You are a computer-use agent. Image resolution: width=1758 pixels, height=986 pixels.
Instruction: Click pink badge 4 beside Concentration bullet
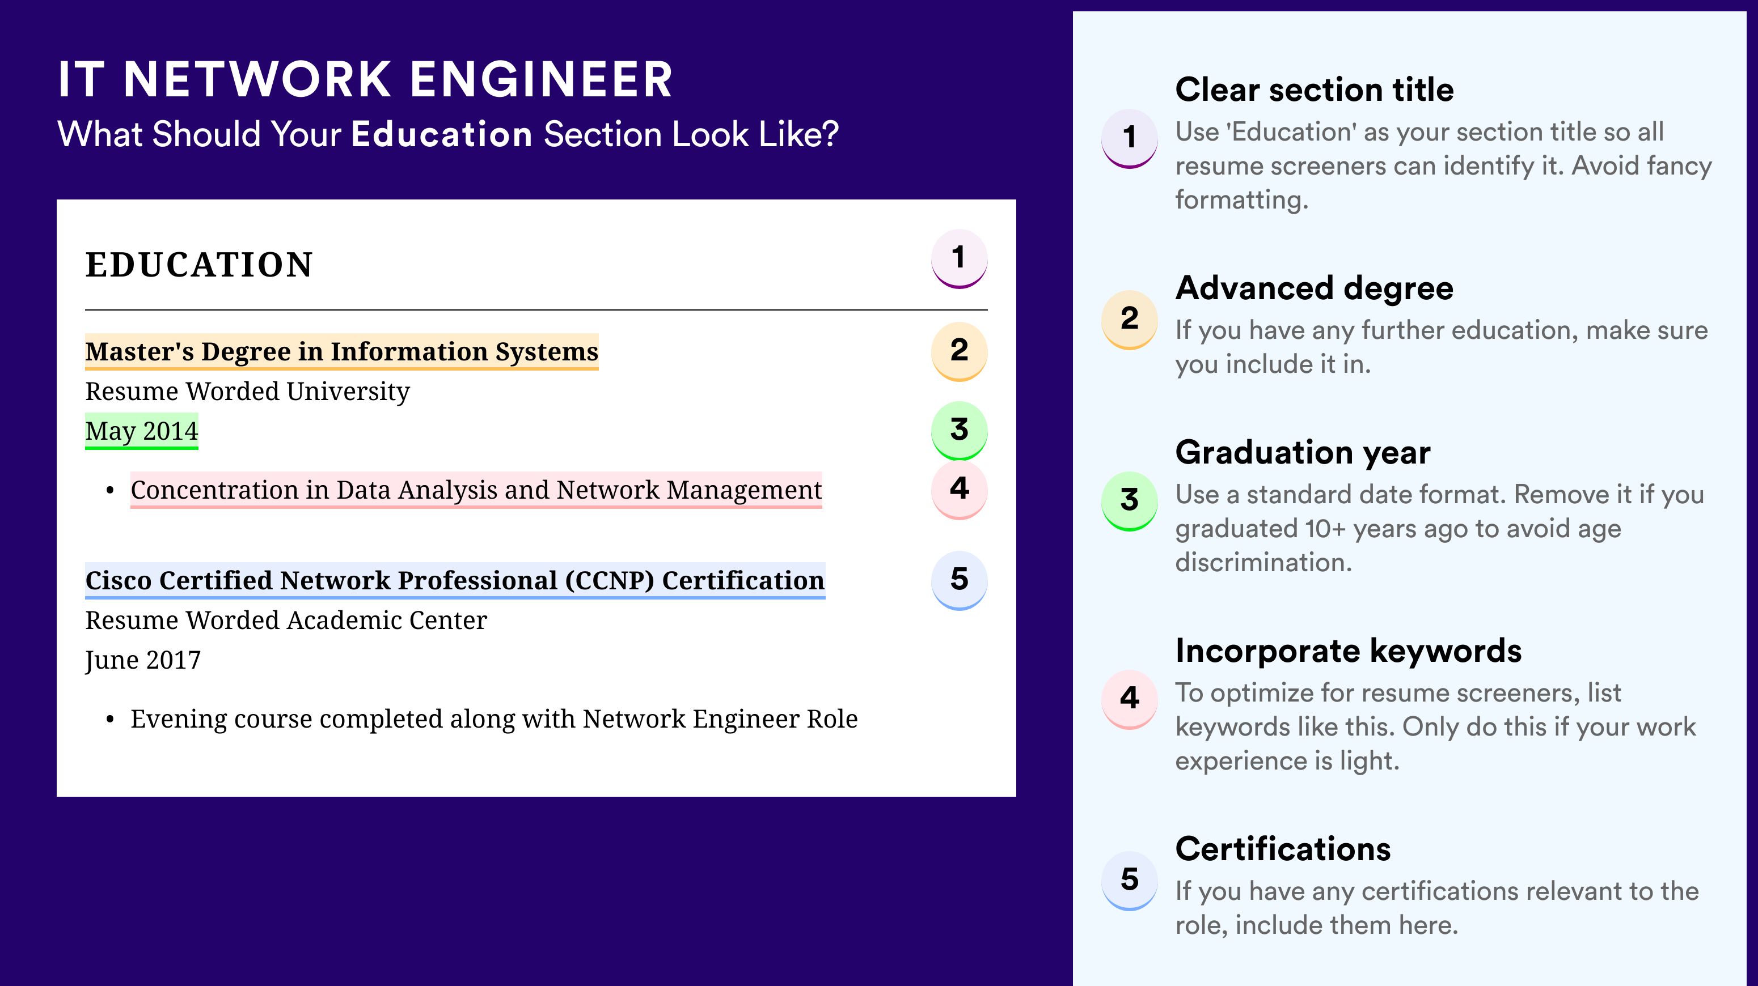[959, 489]
